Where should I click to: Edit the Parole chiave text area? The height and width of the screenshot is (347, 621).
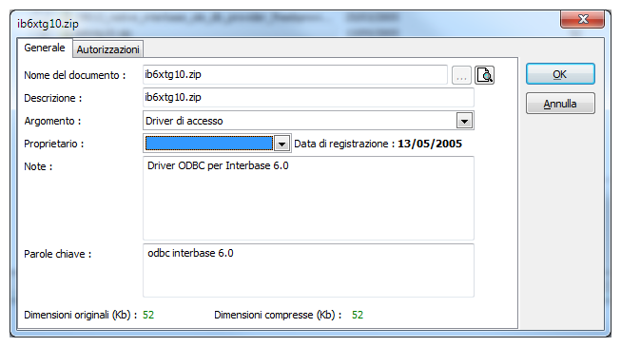pyautogui.click(x=308, y=271)
